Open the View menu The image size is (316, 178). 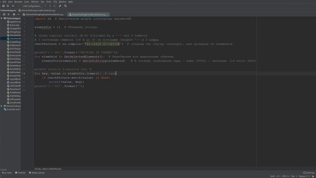pos(10,1)
